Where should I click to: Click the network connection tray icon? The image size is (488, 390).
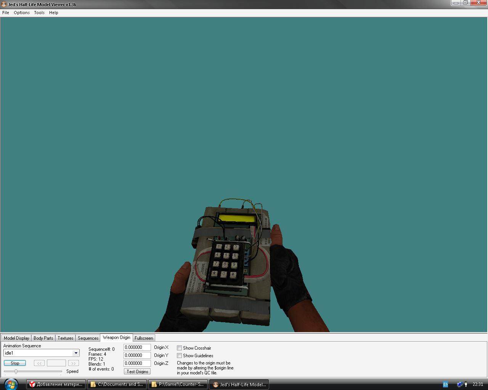click(x=460, y=384)
